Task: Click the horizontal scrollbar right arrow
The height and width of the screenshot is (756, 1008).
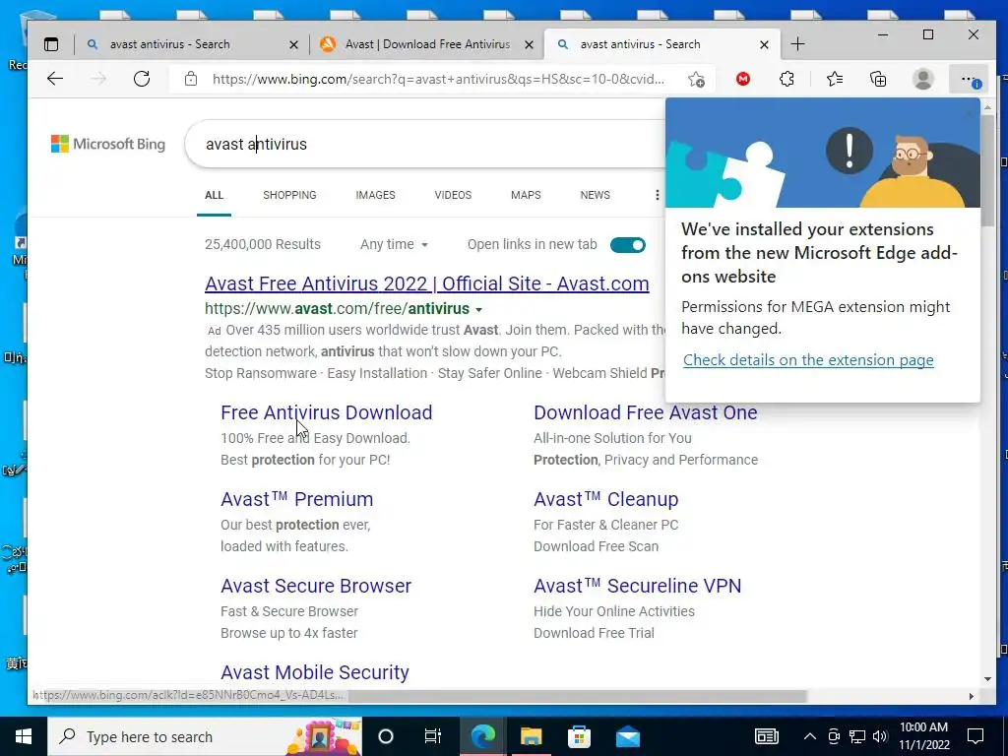Action: 972,696
